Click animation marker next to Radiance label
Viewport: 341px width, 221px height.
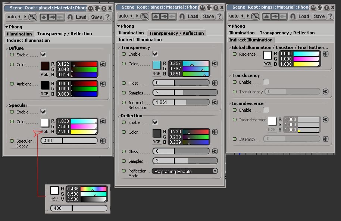point(235,54)
